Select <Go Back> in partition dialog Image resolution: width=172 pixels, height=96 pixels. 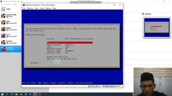click(x=34, y=63)
